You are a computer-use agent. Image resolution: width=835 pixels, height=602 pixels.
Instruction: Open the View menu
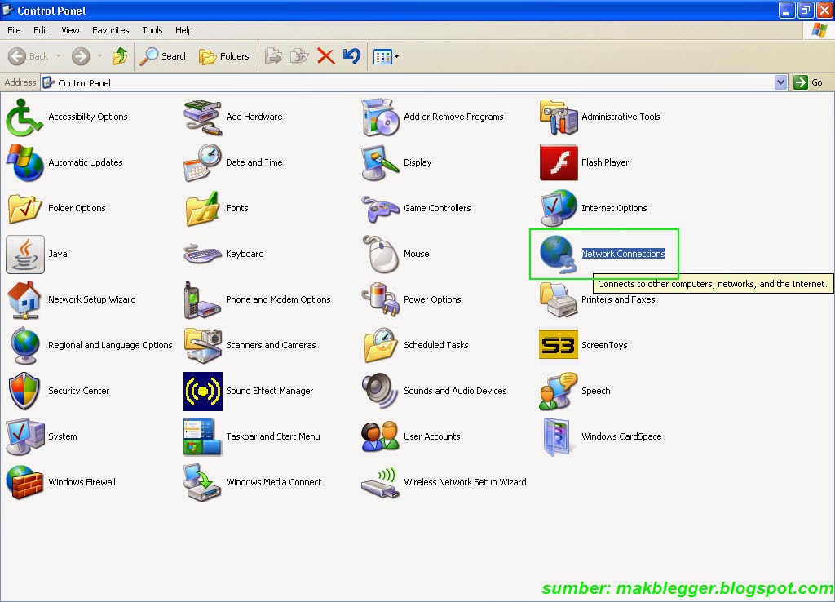coord(70,30)
